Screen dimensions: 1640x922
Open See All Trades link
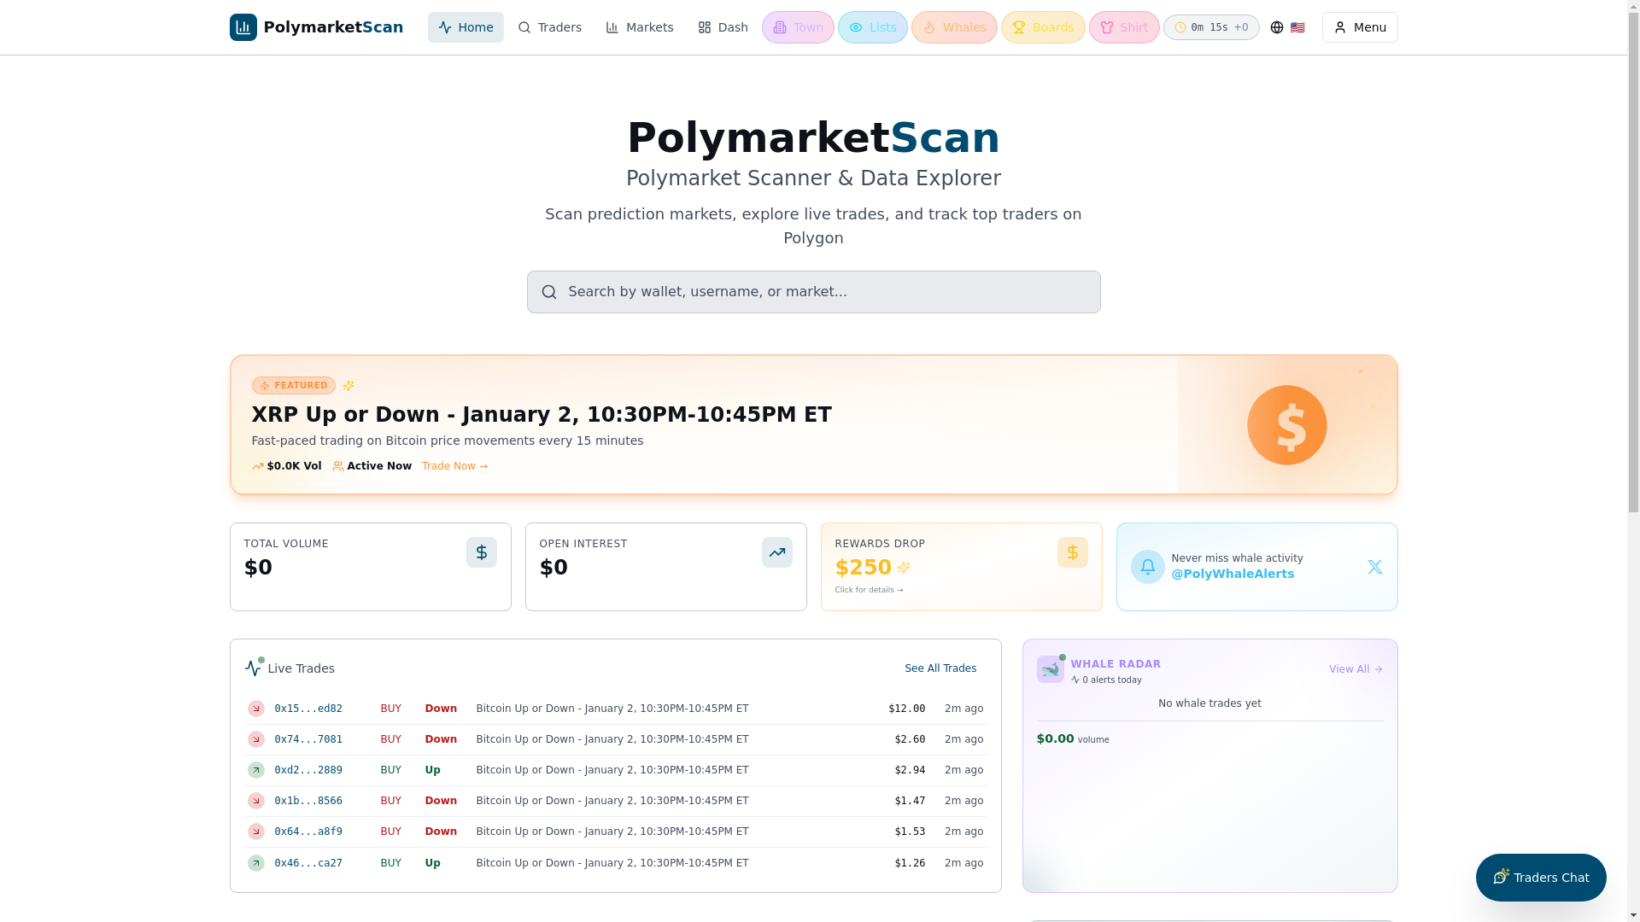(940, 668)
